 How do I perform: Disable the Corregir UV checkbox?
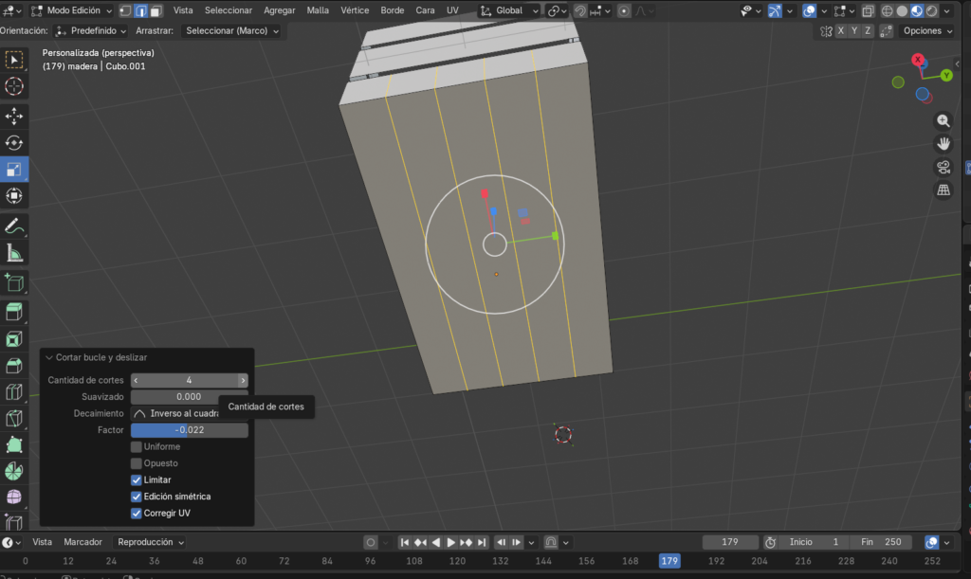(x=137, y=513)
